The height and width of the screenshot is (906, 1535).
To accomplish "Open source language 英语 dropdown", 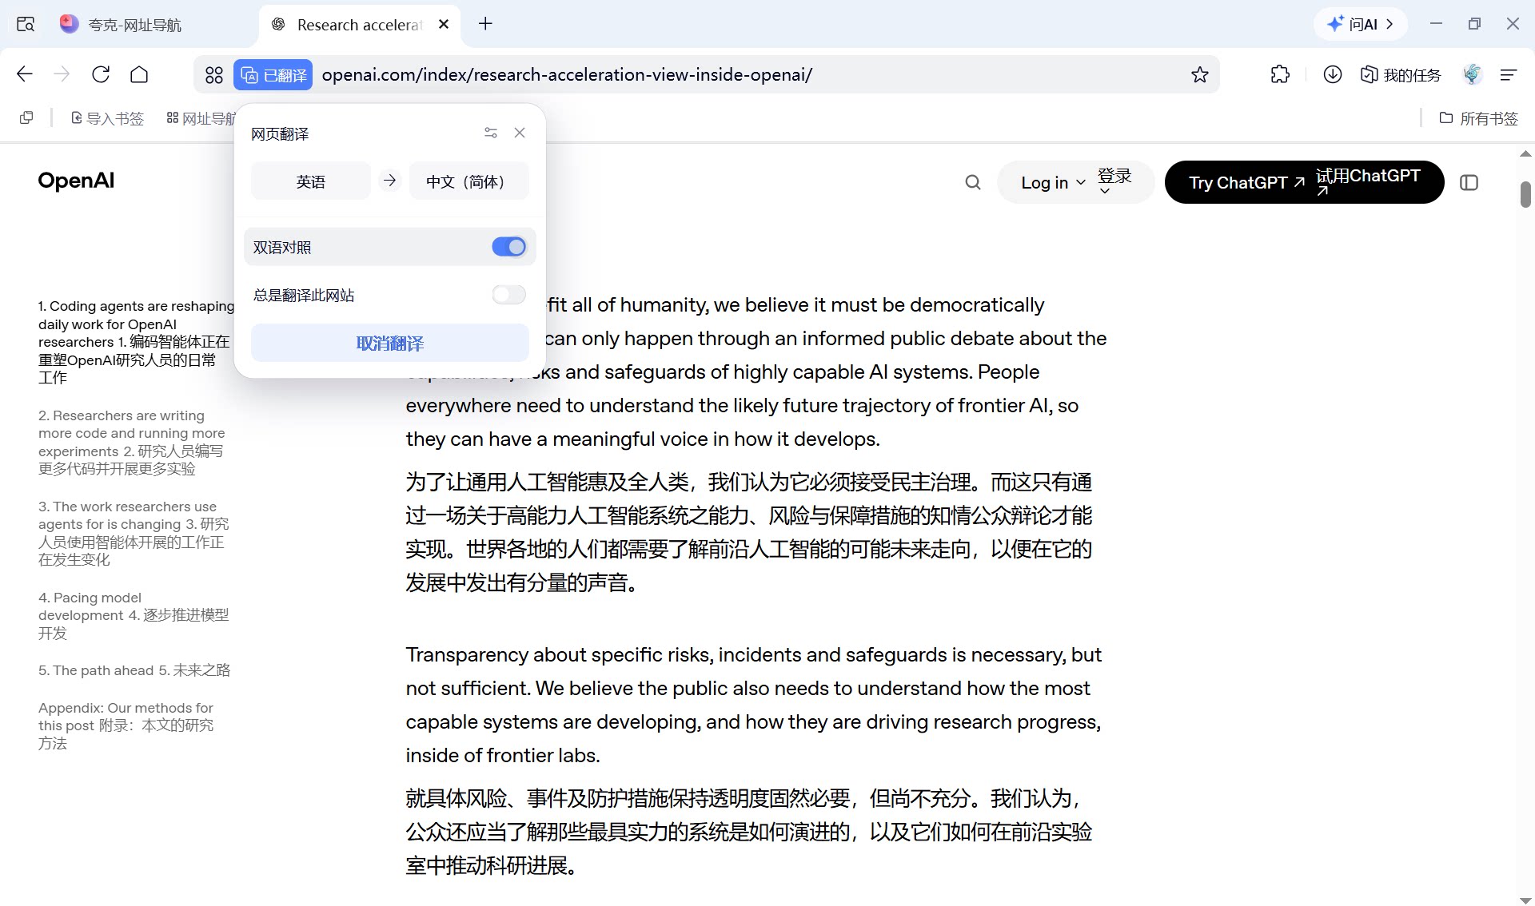I will tap(311, 181).
